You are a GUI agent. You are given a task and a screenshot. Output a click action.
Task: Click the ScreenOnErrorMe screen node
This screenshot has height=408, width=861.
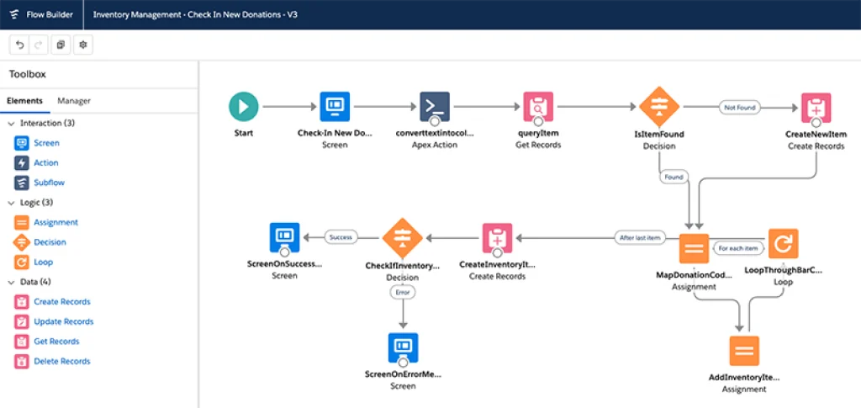403,347
